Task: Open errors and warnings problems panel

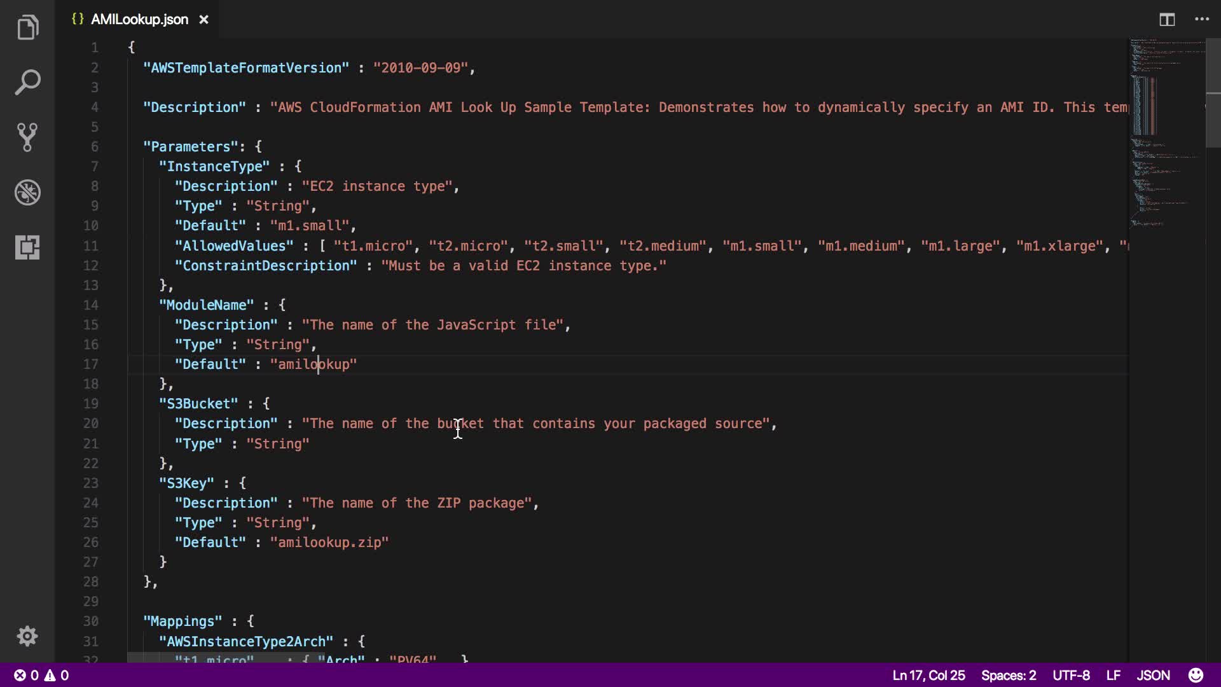Action: point(42,675)
